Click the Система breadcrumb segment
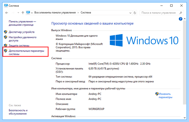 (86, 13)
